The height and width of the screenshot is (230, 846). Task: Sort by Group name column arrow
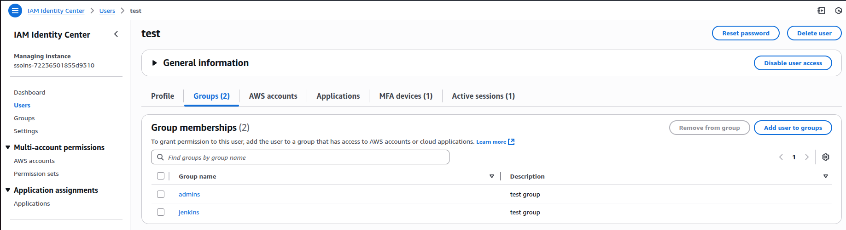point(492,176)
